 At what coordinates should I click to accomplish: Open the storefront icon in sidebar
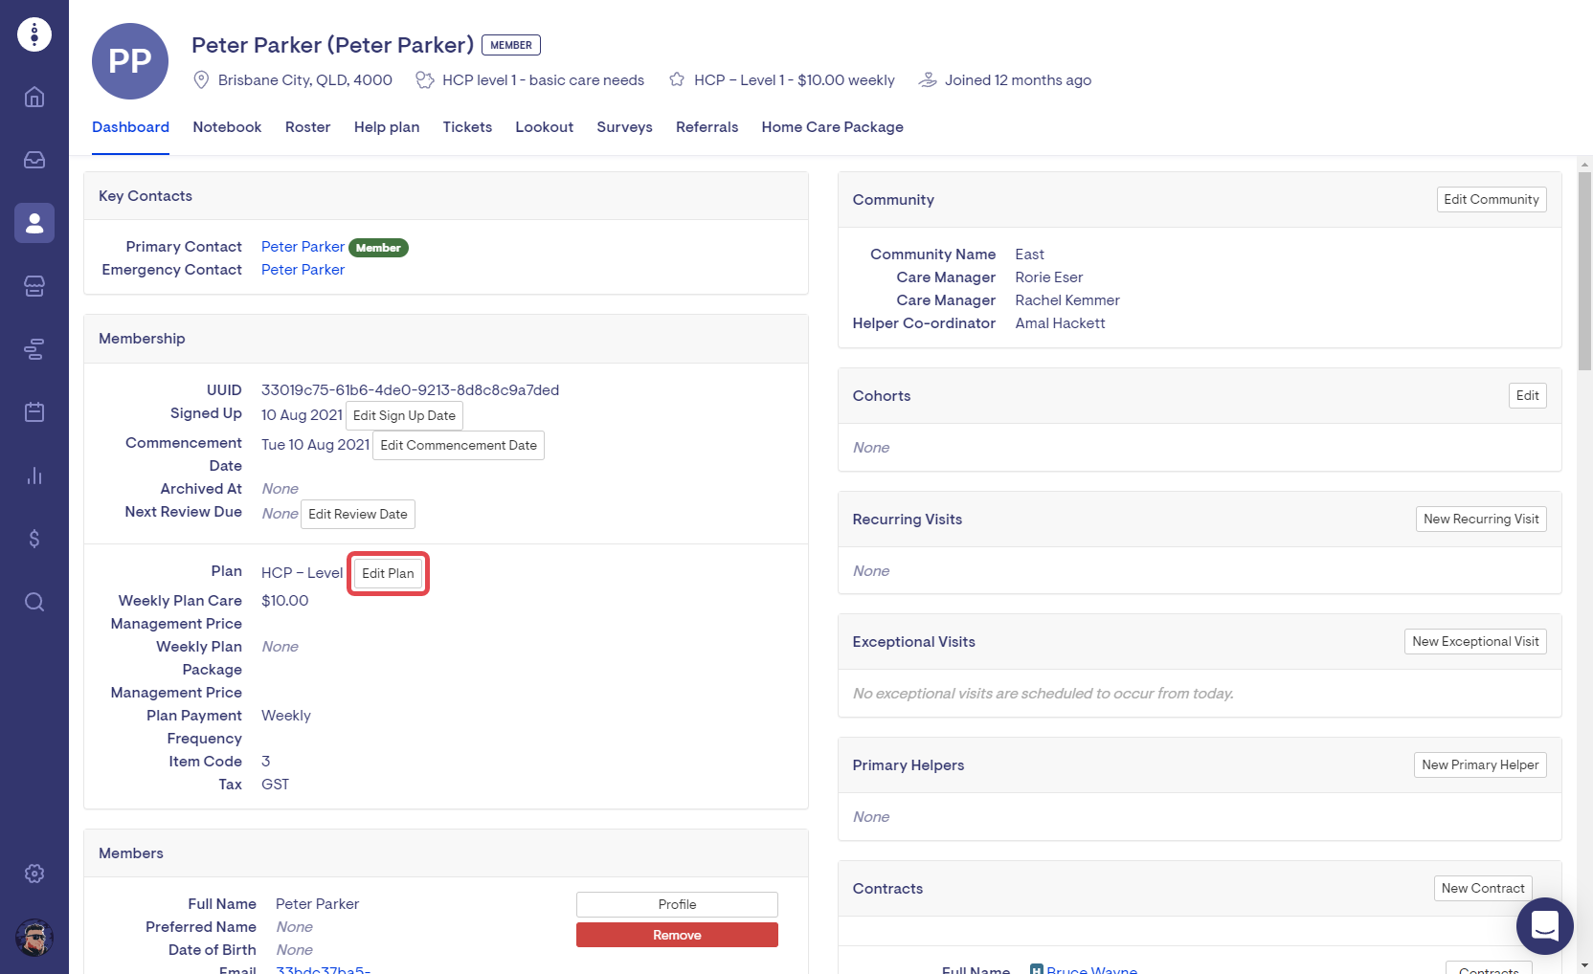[x=34, y=286]
